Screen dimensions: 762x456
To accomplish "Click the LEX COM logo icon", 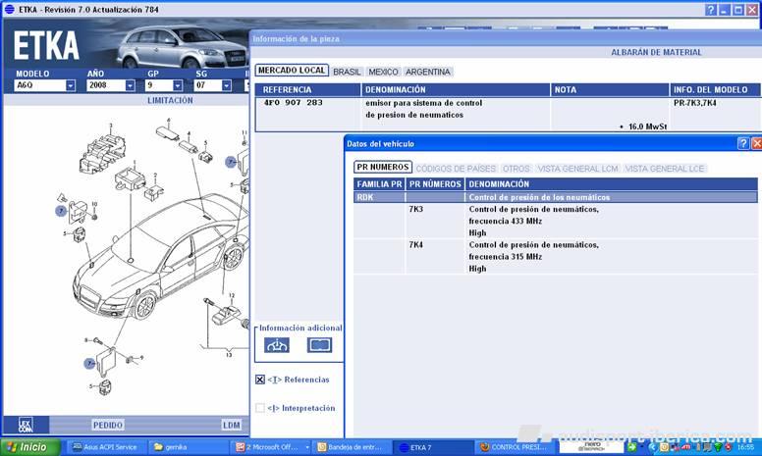I will point(26,425).
